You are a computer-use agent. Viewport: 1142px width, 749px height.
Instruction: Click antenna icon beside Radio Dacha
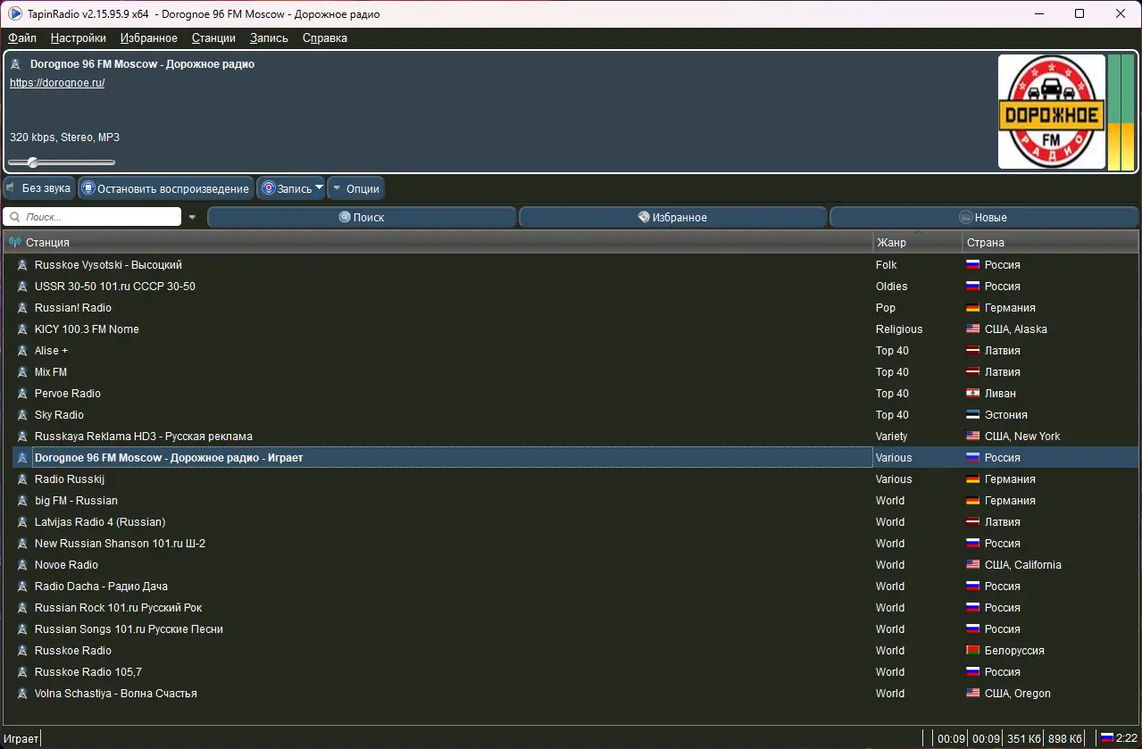point(23,587)
